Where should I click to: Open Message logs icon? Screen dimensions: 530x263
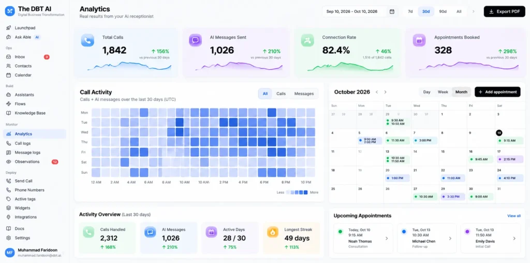click(9, 152)
